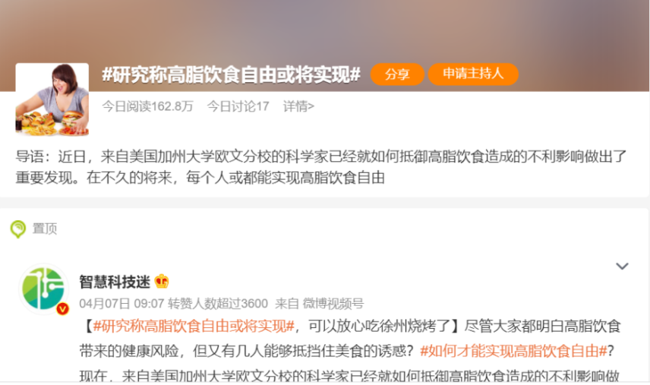Screen dimensions: 650x385
Task: Open the topic cover thumbnail of woman with burgers
Action: point(52,99)
